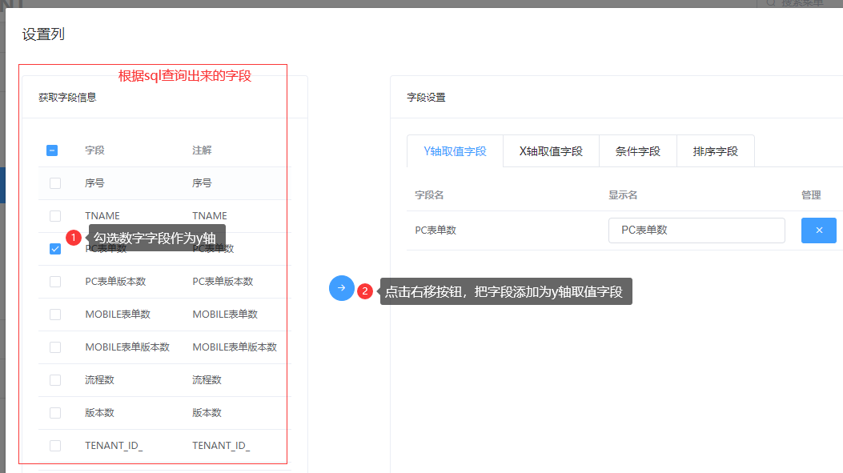This screenshot has height=473, width=843.
Task: Remove PC表单数 field with the X button
Action: tap(818, 230)
